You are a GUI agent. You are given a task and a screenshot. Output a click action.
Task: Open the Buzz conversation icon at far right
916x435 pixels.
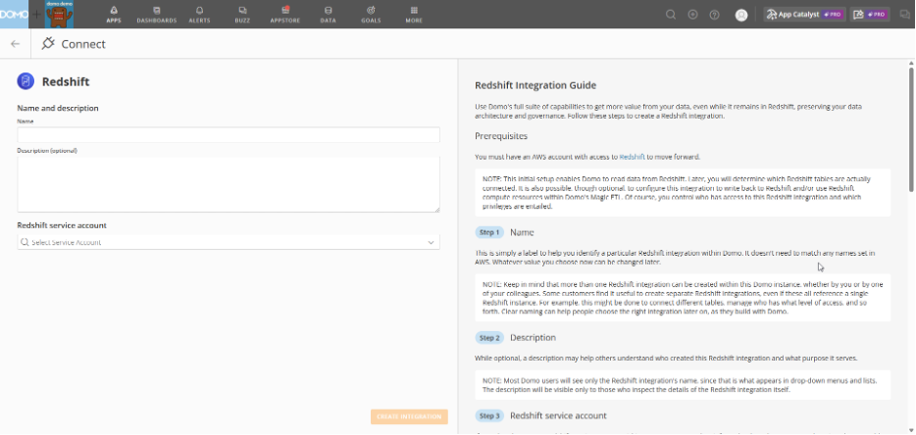pyautogui.click(x=905, y=15)
